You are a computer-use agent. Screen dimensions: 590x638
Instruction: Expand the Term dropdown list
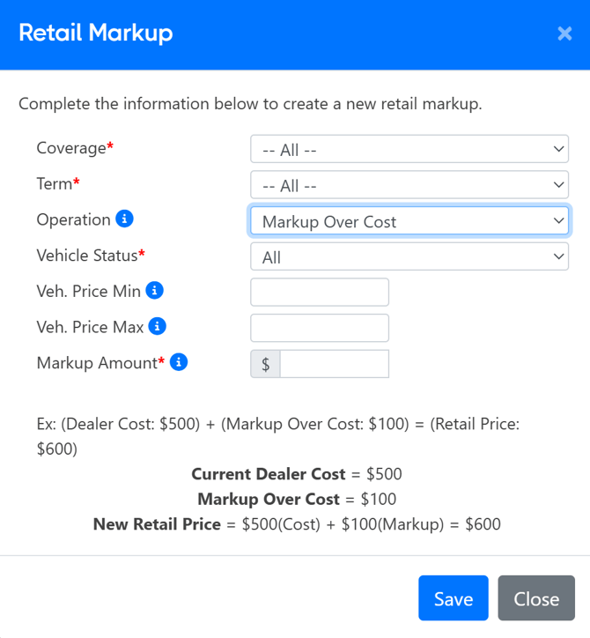click(409, 185)
